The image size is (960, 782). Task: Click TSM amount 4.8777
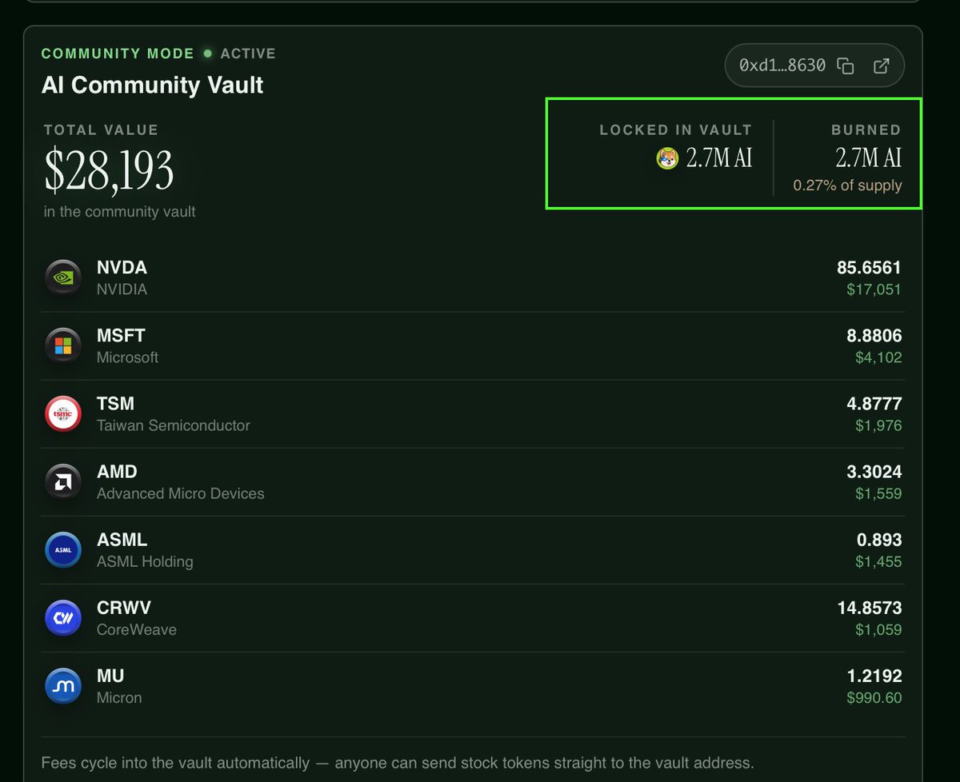click(x=874, y=404)
